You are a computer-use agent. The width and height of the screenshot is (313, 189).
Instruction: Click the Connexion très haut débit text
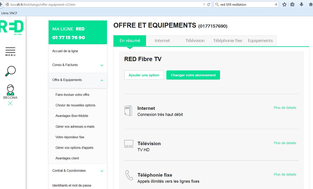coord(160,115)
